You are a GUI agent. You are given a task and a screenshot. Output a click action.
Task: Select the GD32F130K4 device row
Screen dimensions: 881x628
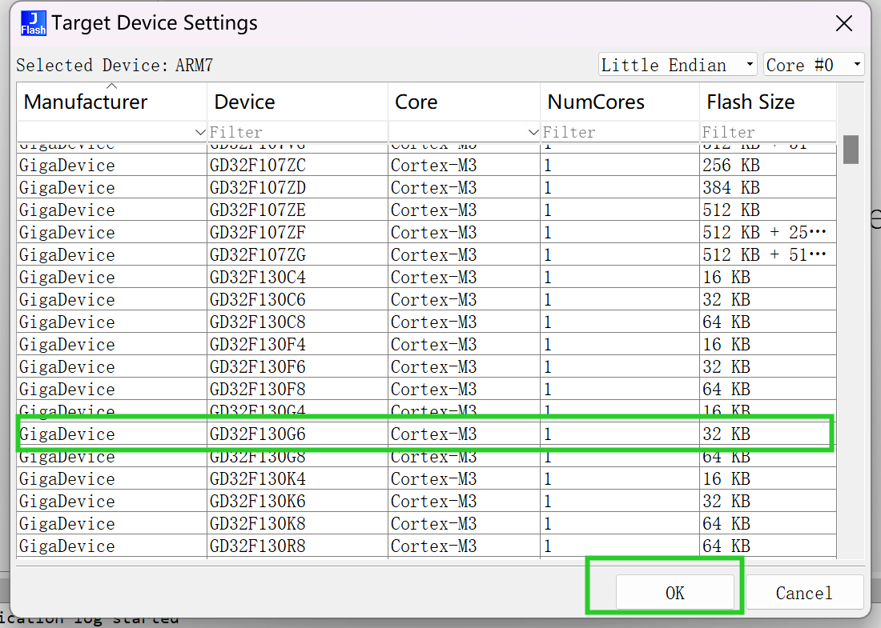(x=258, y=479)
